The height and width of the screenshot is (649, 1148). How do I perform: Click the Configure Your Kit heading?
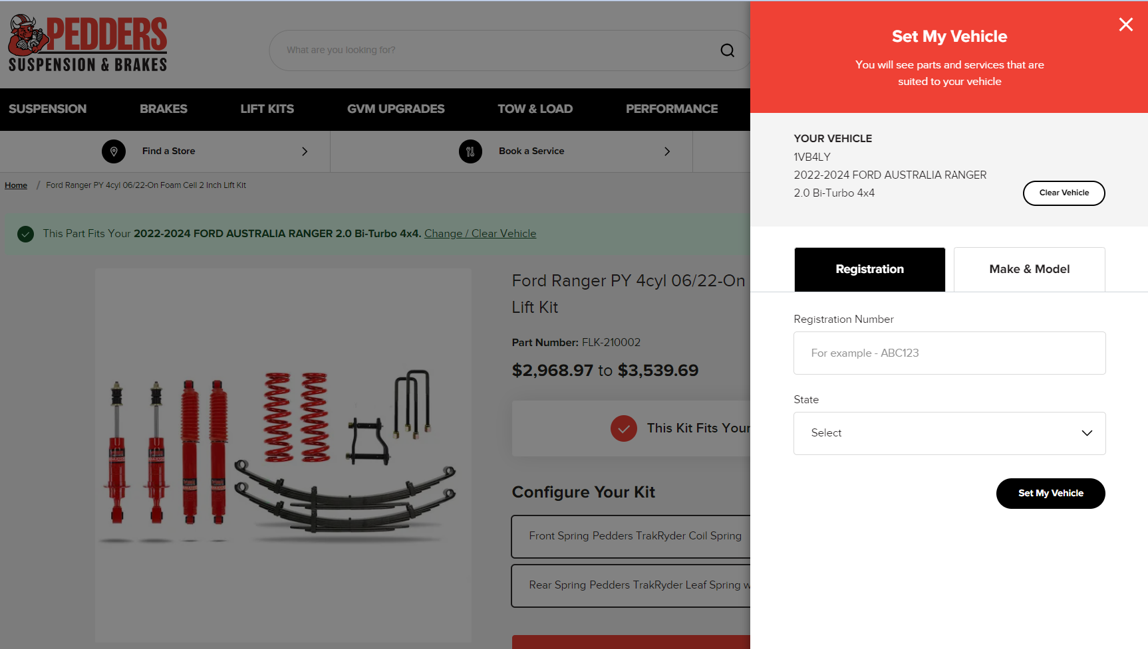pos(583,492)
